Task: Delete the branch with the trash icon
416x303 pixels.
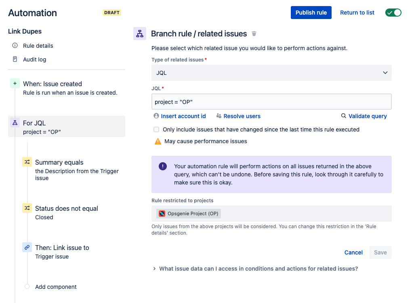Action: (x=254, y=34)
